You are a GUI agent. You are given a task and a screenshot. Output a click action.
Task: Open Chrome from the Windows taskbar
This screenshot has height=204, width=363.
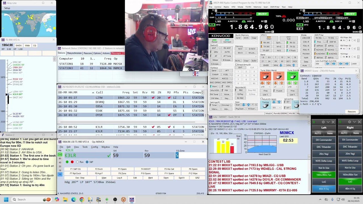82,199
